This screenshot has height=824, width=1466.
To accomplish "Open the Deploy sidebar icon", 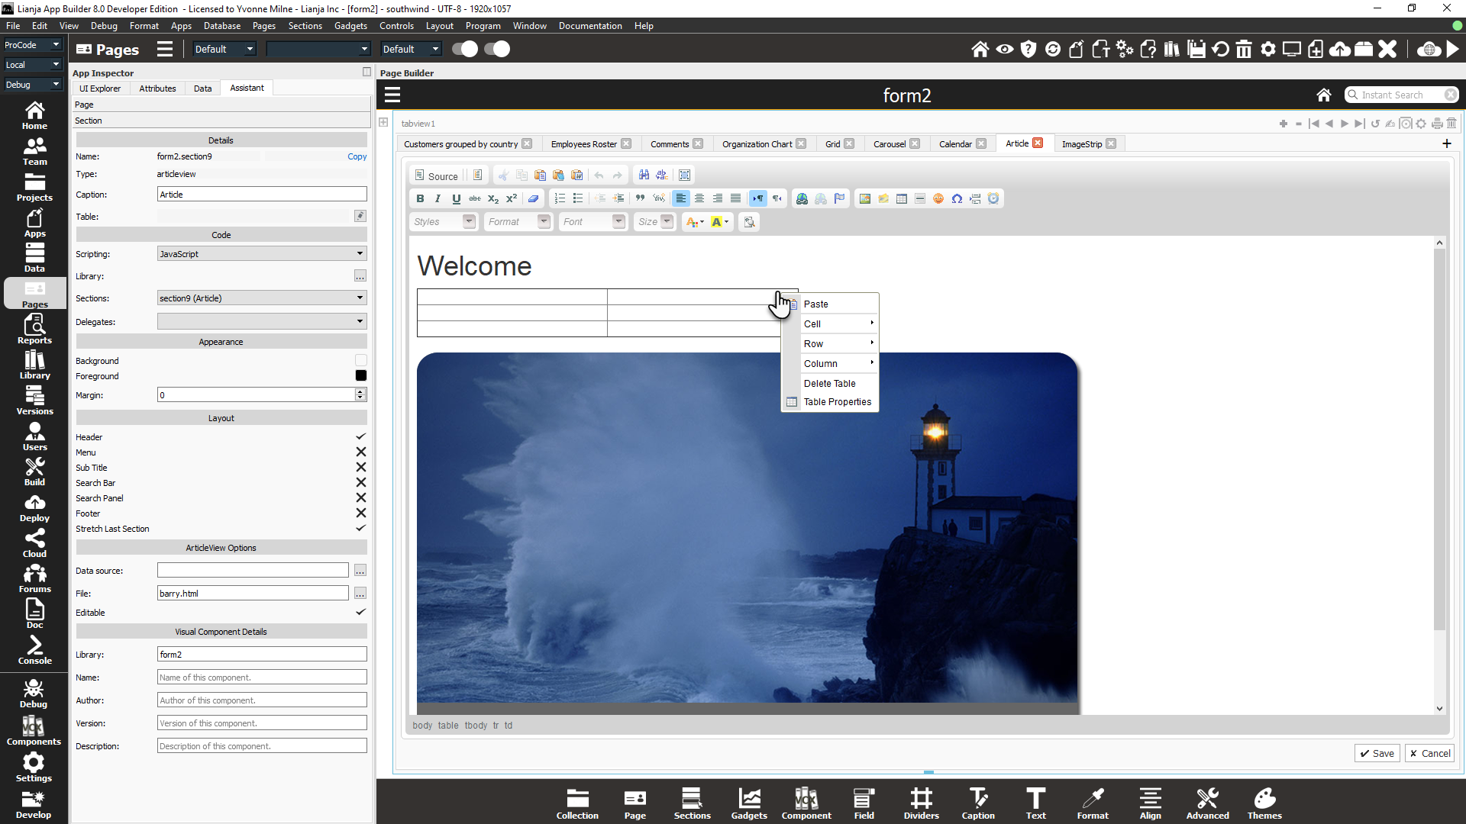I will tap(34, 508).
